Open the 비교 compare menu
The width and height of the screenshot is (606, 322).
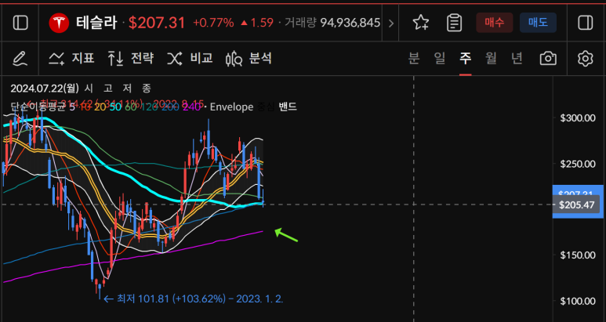coord(190,58)
